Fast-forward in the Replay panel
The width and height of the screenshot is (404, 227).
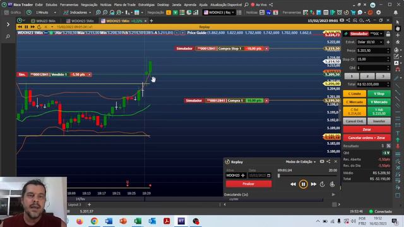tap(314, 184)
